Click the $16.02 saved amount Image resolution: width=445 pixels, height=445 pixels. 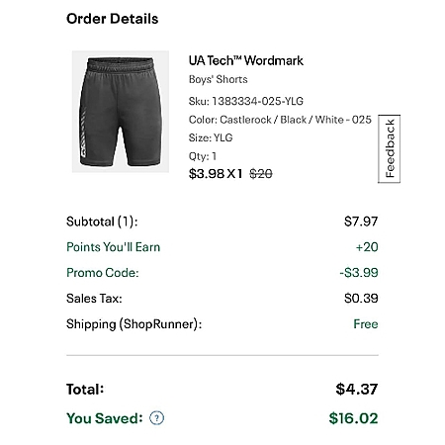(x=353, y=418)
